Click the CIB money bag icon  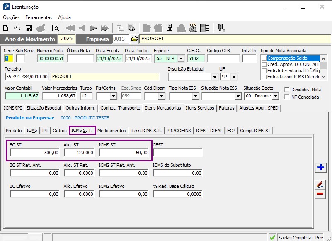tap(192, 28)
